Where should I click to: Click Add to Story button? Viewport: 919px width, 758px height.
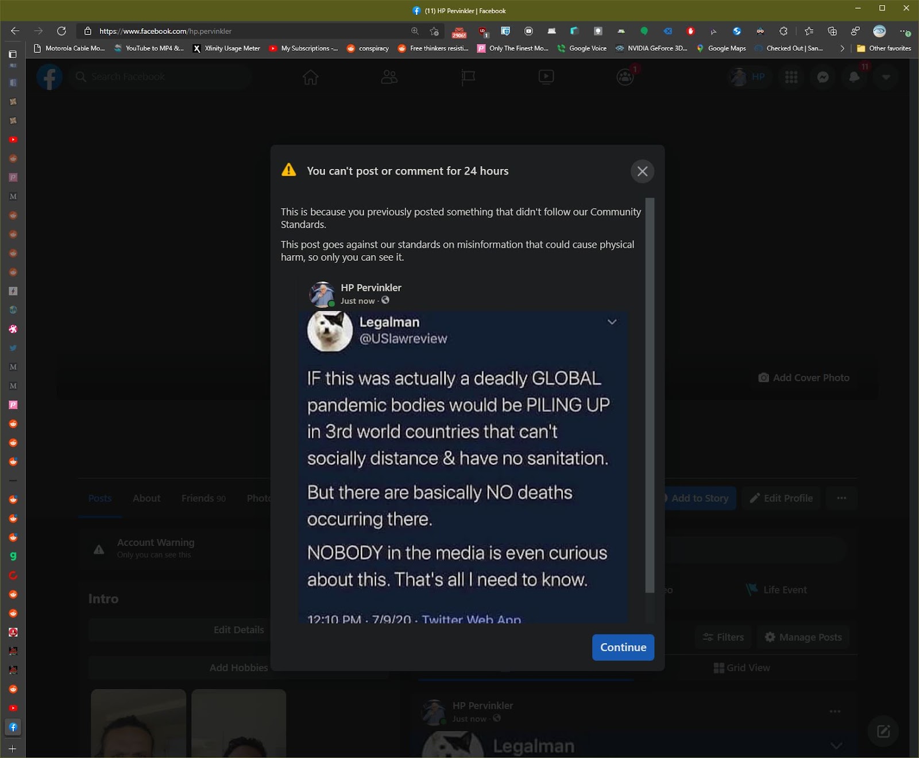700,498
